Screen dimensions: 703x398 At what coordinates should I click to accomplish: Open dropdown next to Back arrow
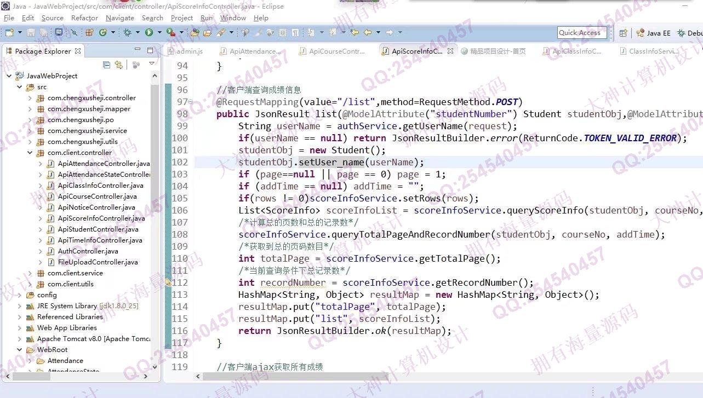tap(378, 33)
